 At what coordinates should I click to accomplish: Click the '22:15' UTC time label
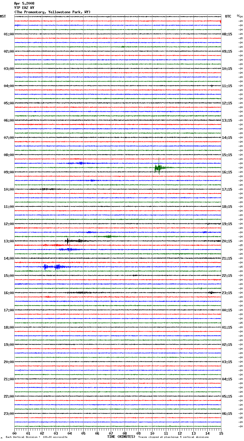[227, 276]
